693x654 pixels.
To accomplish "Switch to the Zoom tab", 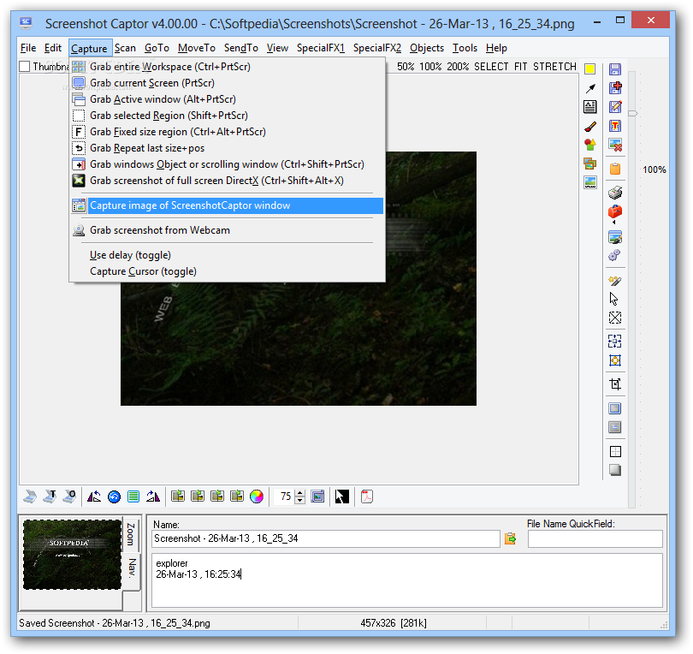I will click(131, 533).
